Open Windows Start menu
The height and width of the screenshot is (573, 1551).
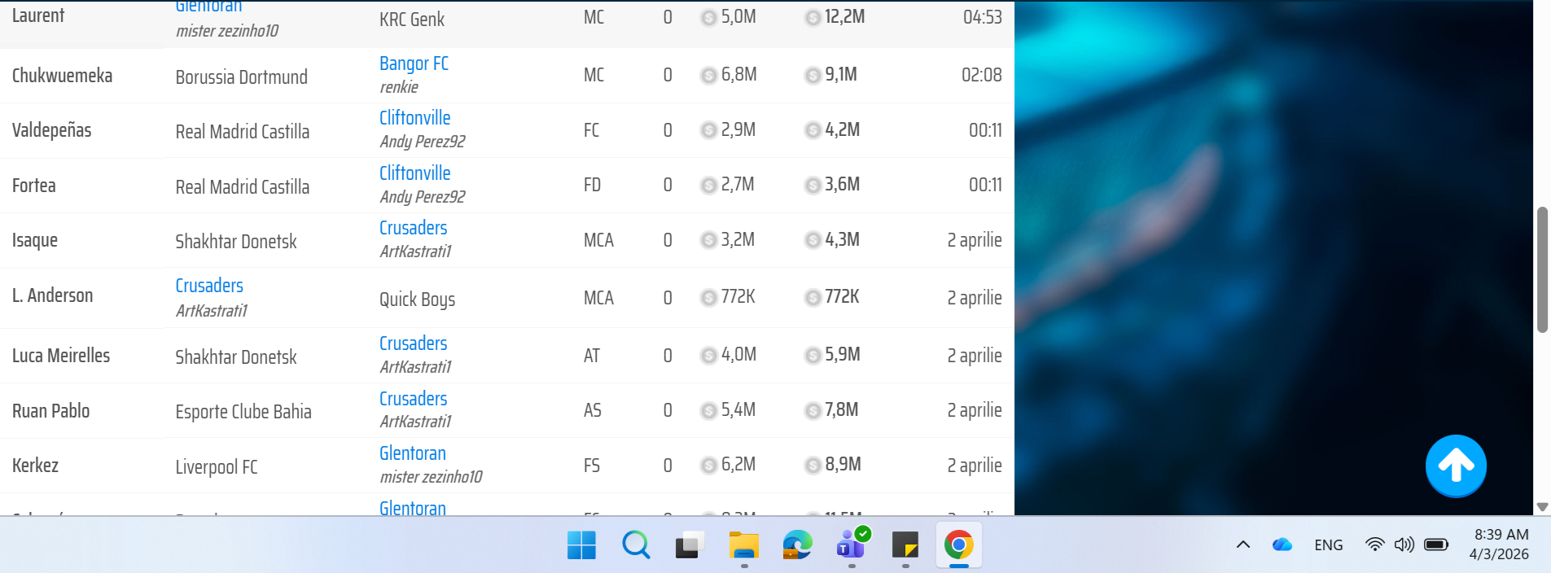tap(581, 545)
